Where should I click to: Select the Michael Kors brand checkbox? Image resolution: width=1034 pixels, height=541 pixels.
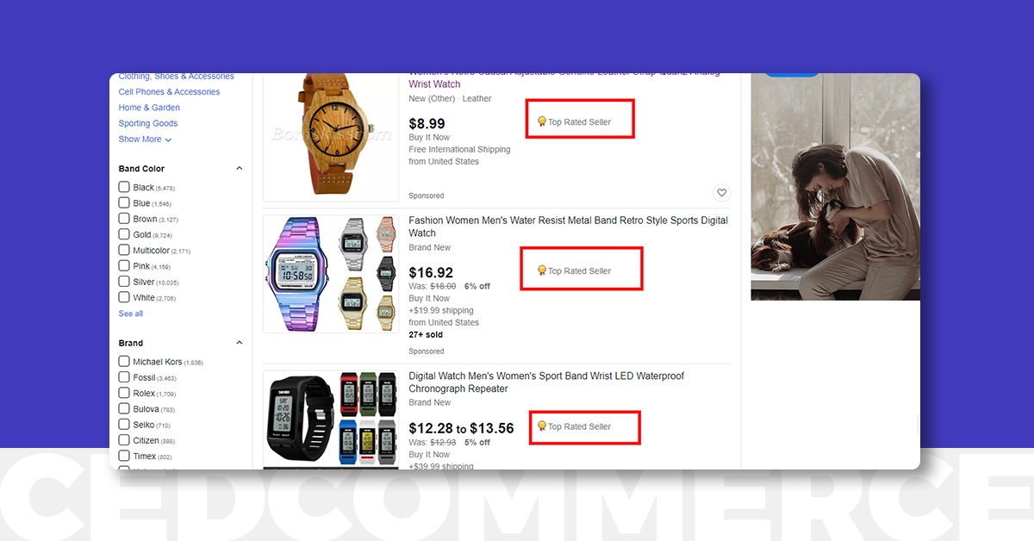[x=124, y=362]
